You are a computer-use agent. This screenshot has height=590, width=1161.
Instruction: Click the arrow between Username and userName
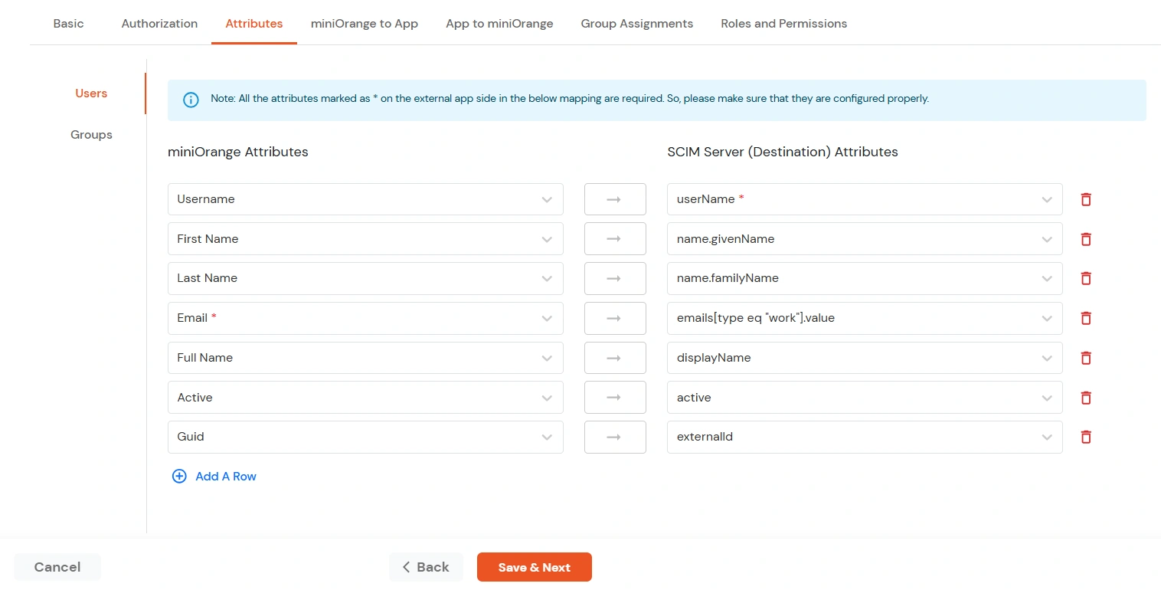[615, 198]
